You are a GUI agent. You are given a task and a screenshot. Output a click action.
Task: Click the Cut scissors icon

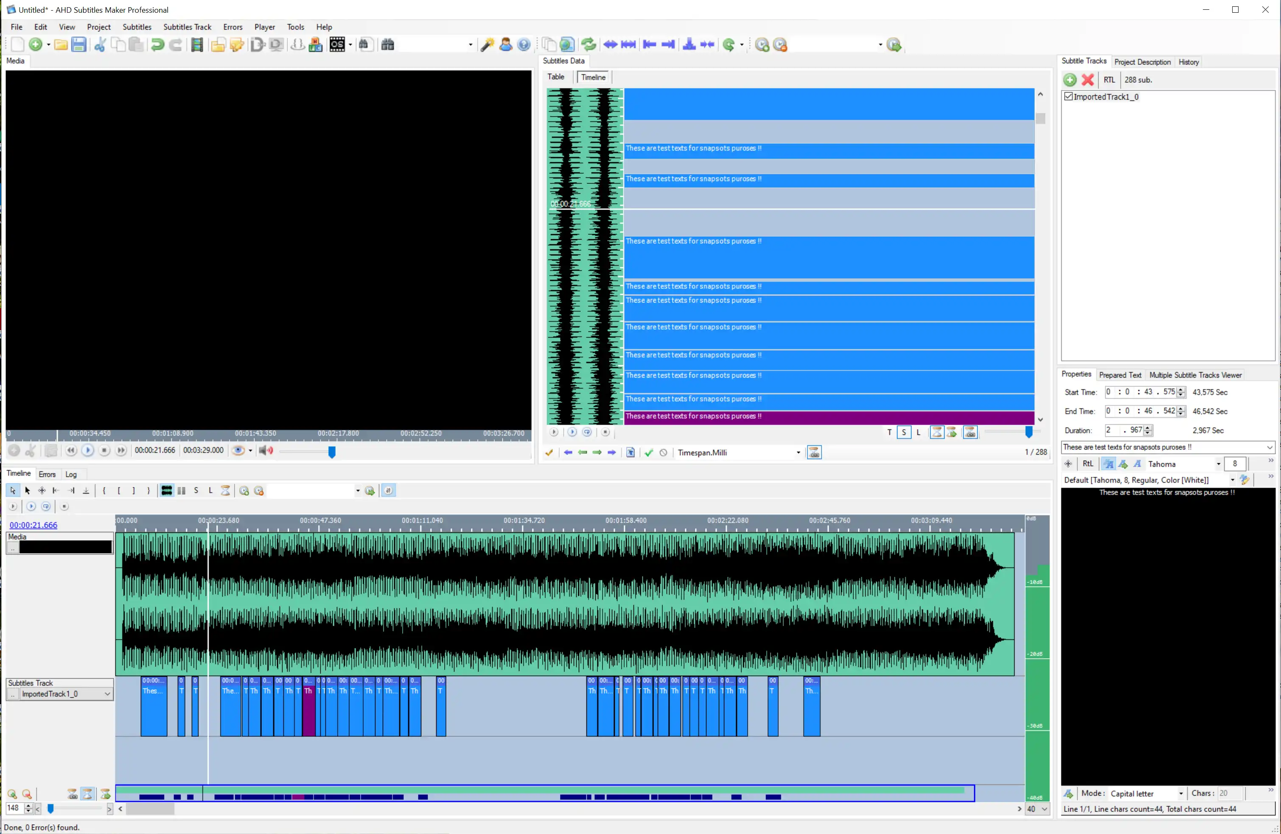(x=100, y=45)
